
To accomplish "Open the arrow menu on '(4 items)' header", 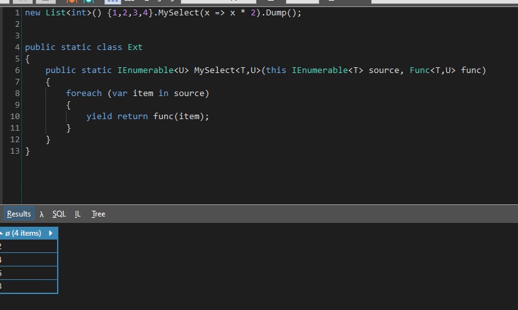I will point(51,233).
